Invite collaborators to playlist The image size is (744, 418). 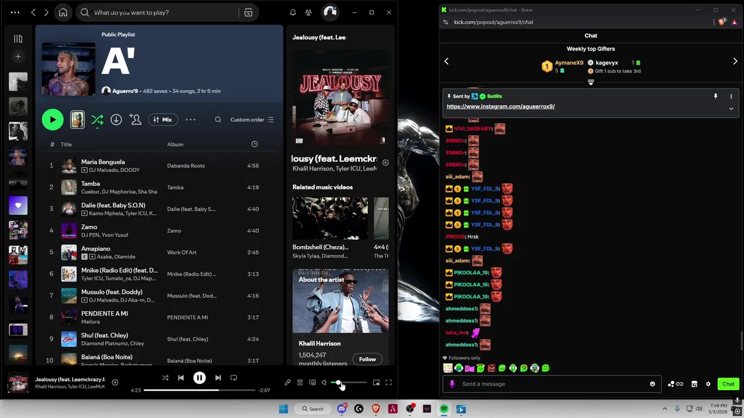[135, 120]
